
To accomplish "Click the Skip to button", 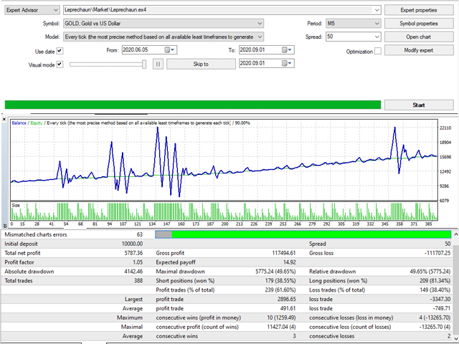I will (x=201, y=64).
